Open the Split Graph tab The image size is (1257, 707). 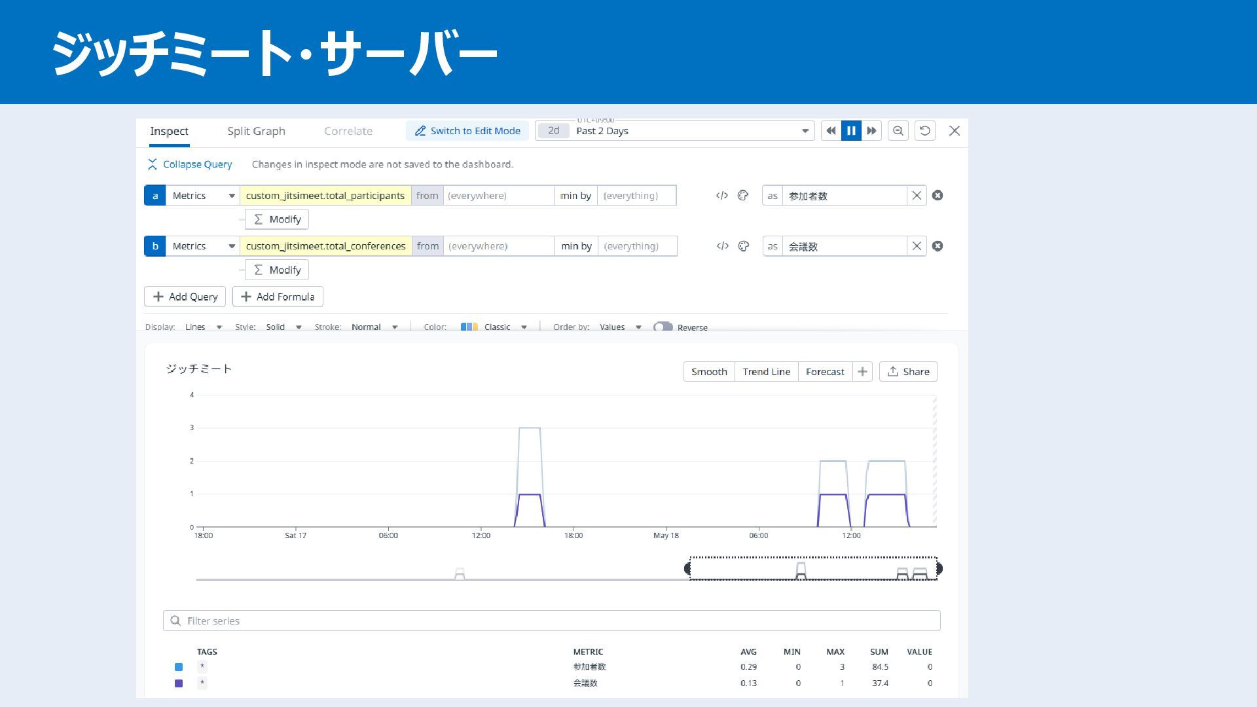(256, 131)
